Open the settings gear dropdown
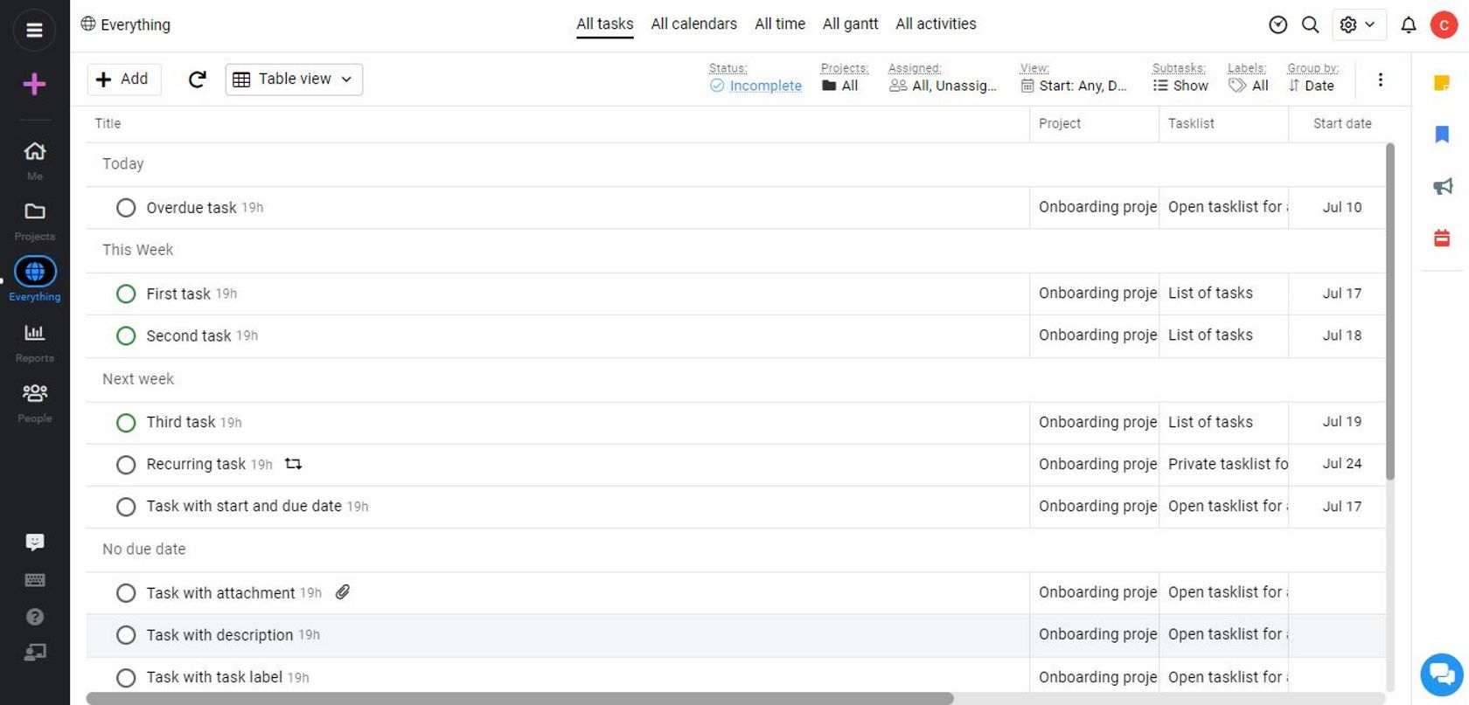Image resolution: width=1469 pixels, height=705 pixels. (1358, 25)
